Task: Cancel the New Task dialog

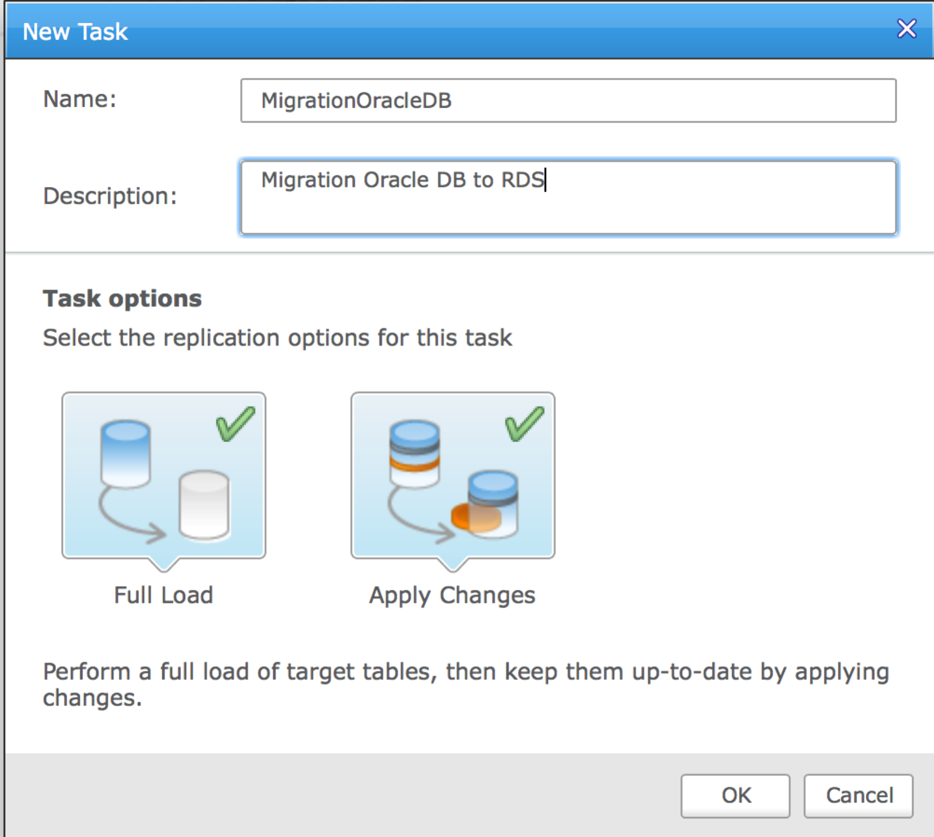Action: [x=858, y=796]
